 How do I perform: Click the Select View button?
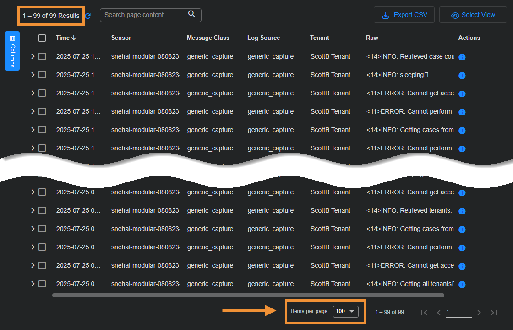pyautogui.click(x=473, y=15)
